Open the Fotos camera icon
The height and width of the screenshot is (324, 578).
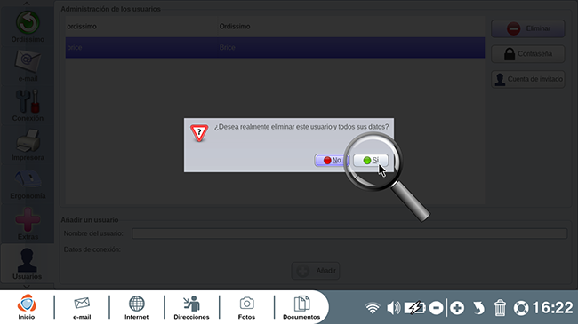click(246, 308)
